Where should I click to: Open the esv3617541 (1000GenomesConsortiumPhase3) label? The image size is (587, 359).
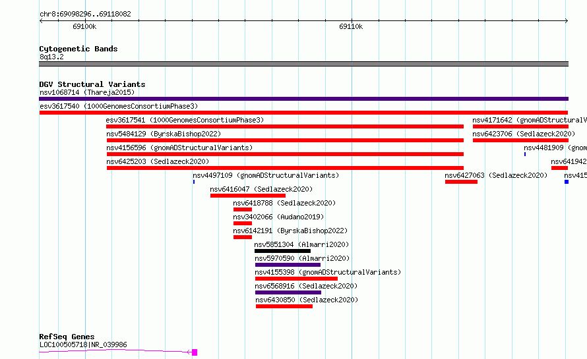pos(185,120)
